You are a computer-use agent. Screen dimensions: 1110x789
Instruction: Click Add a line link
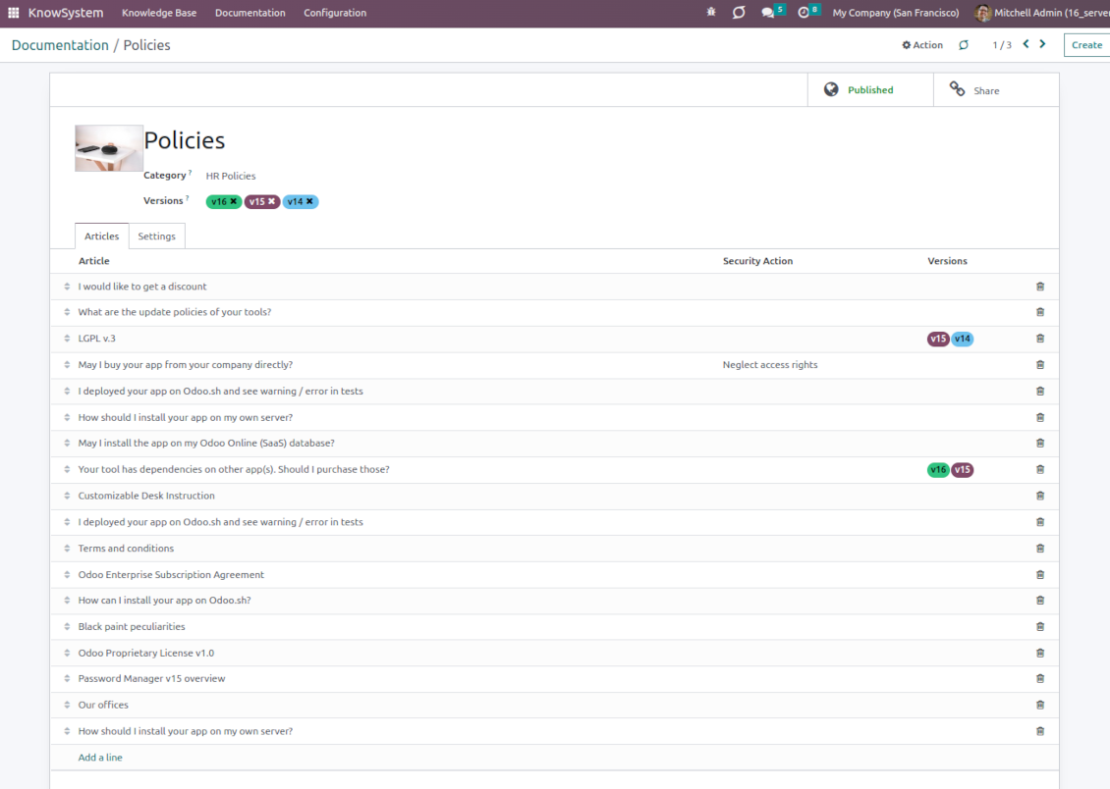[100, 758]
